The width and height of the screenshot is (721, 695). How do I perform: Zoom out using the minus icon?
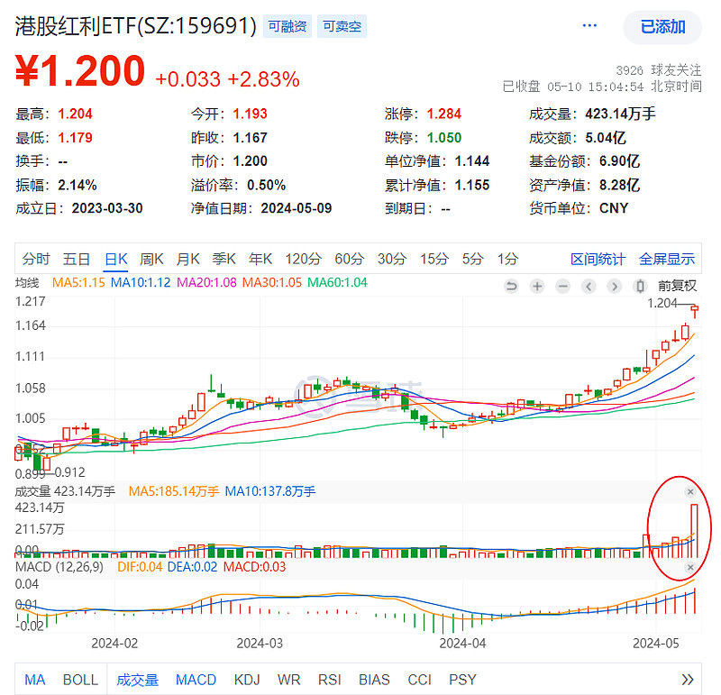[x=564, y=285]
